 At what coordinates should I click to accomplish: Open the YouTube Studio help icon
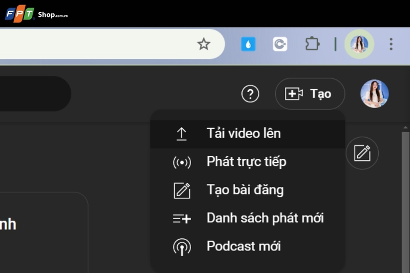(250, 94)
